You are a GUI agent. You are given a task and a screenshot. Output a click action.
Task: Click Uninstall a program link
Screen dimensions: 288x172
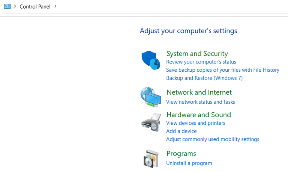click(189, 163)
